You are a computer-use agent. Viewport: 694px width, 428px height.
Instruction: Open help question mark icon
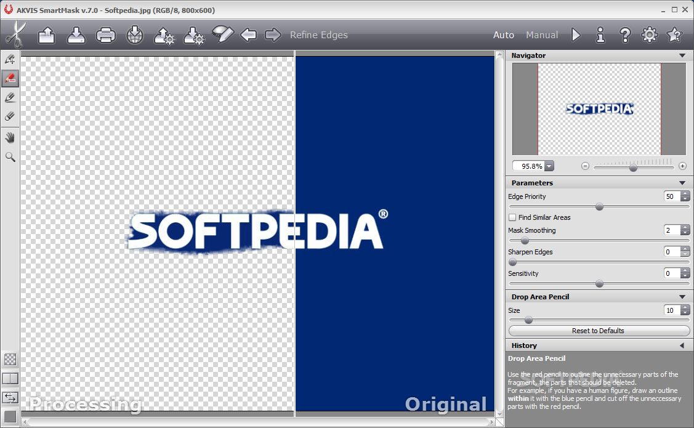tap(625, 34)
